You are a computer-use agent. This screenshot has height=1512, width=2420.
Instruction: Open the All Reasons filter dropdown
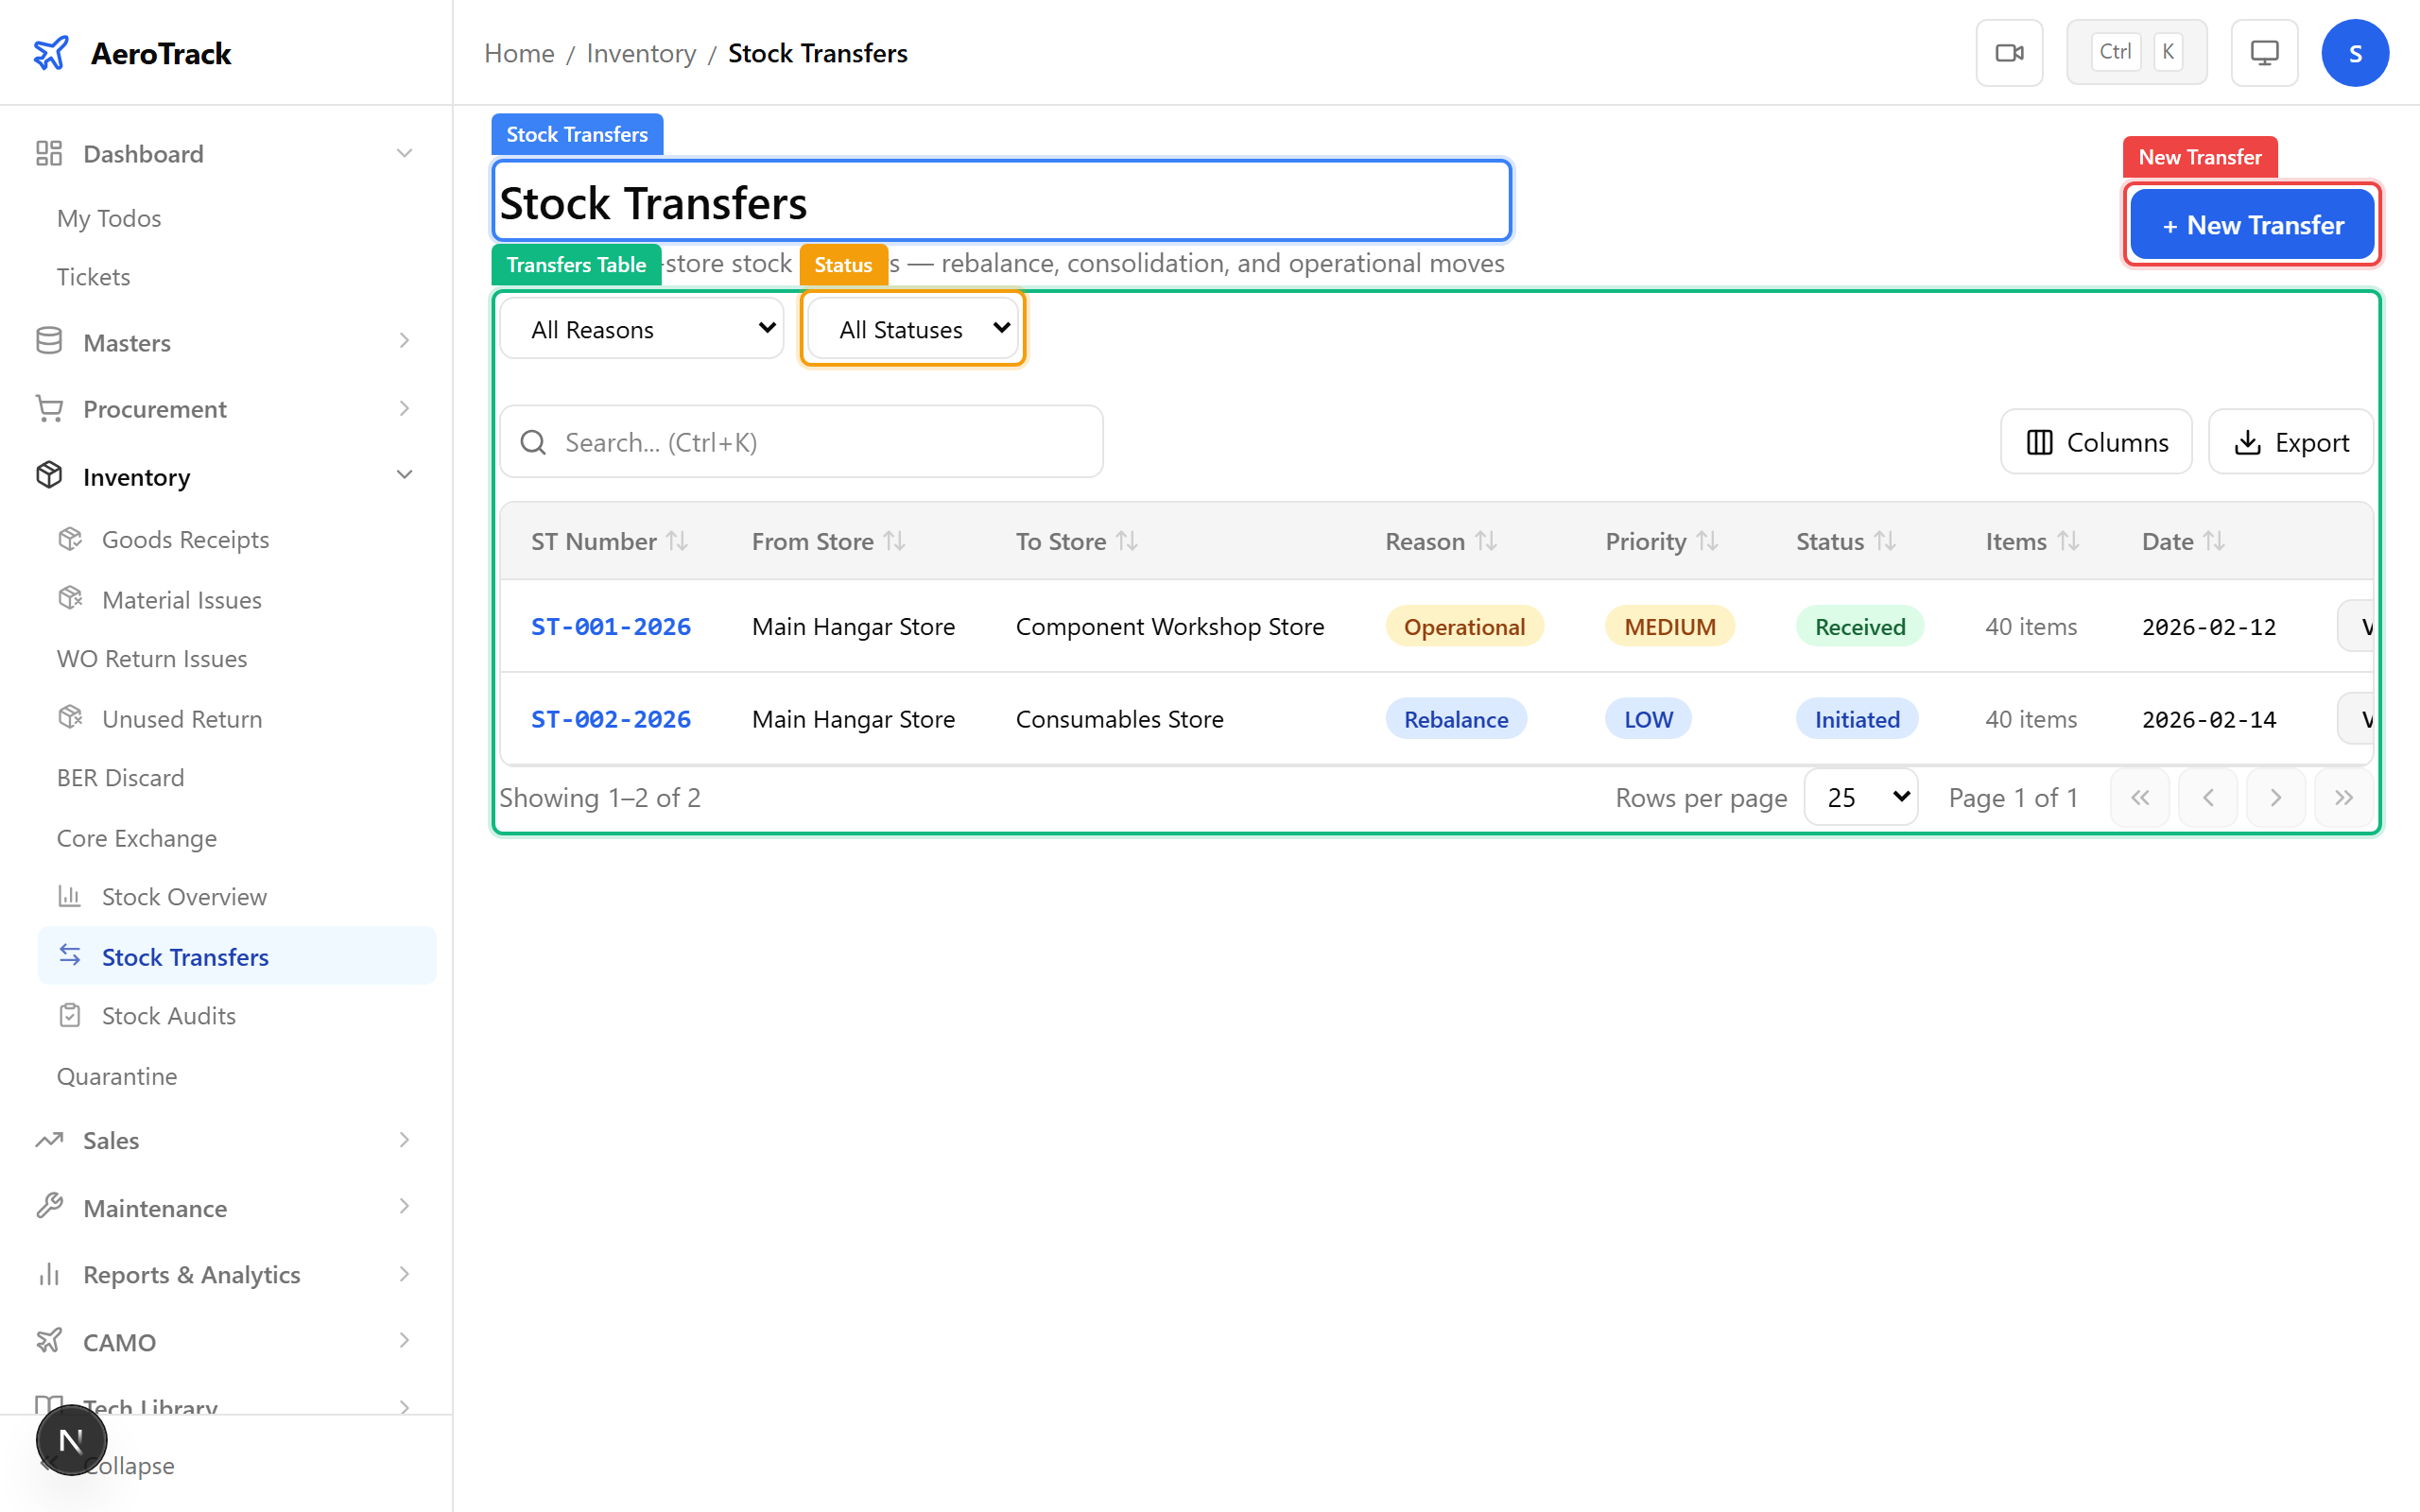(x=641, y=328)
